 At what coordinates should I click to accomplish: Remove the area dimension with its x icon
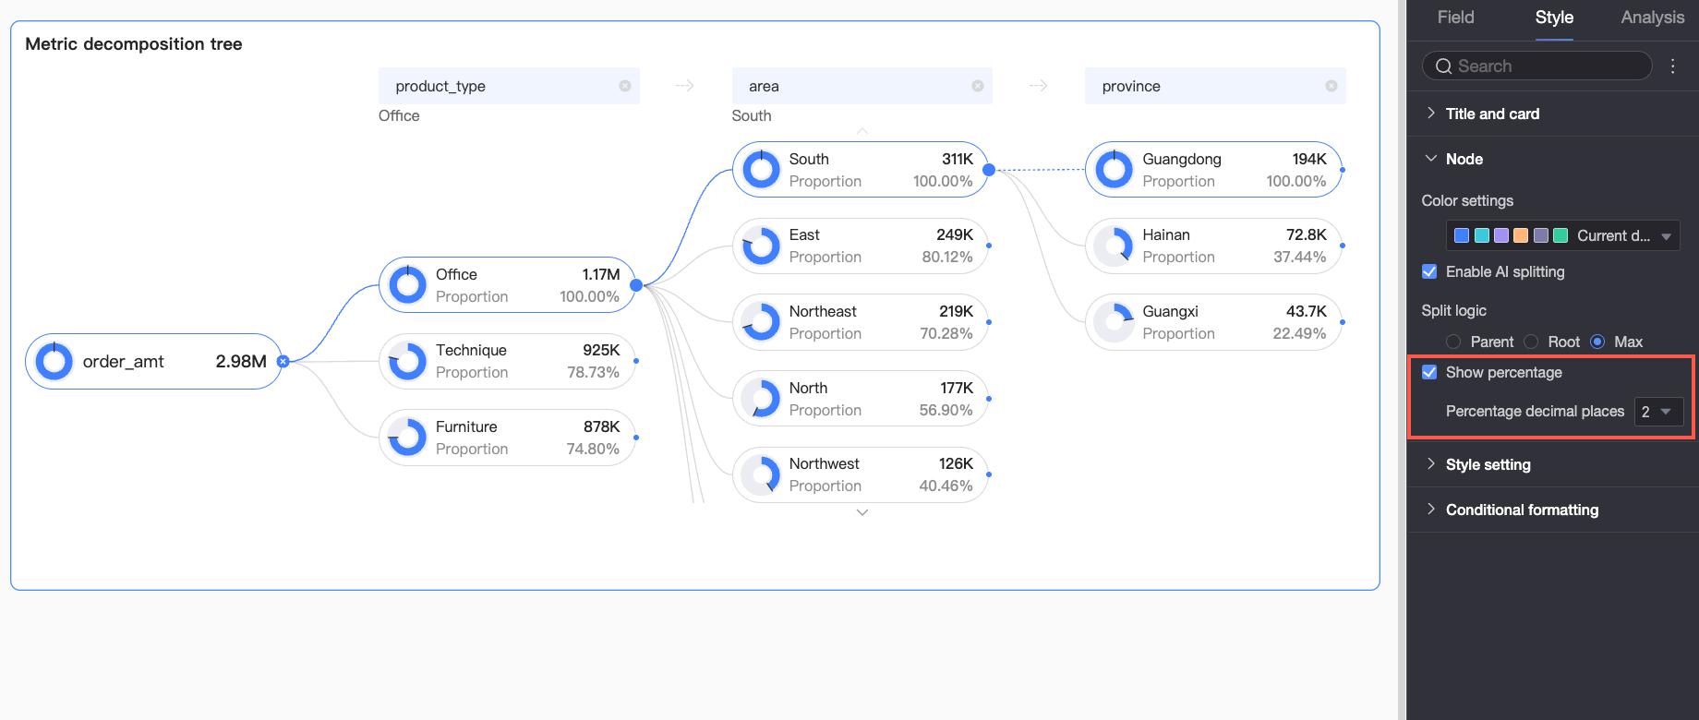click(978, 86)
